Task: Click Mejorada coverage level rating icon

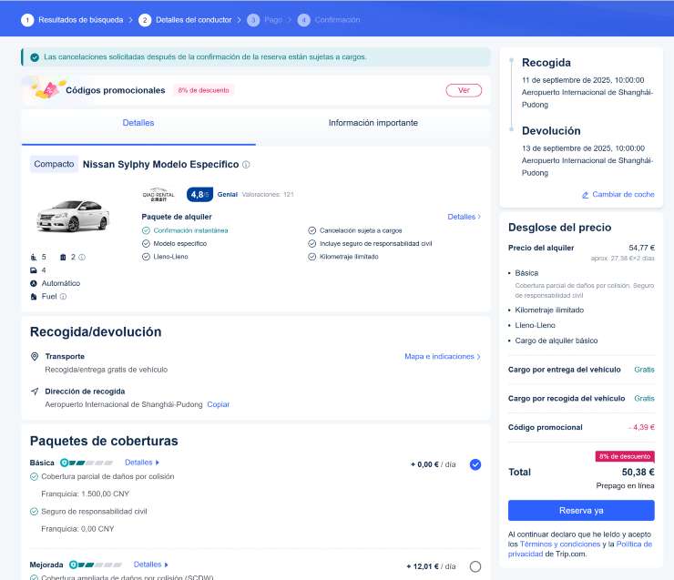Action: pos(96,565)
